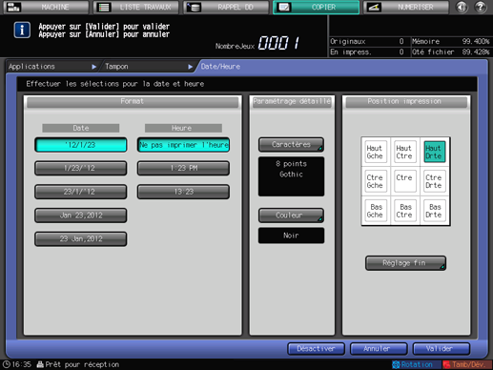The image size is (493, 370).
Task: Click the Qté fichier 89.428% value
Action: [476, 51]
